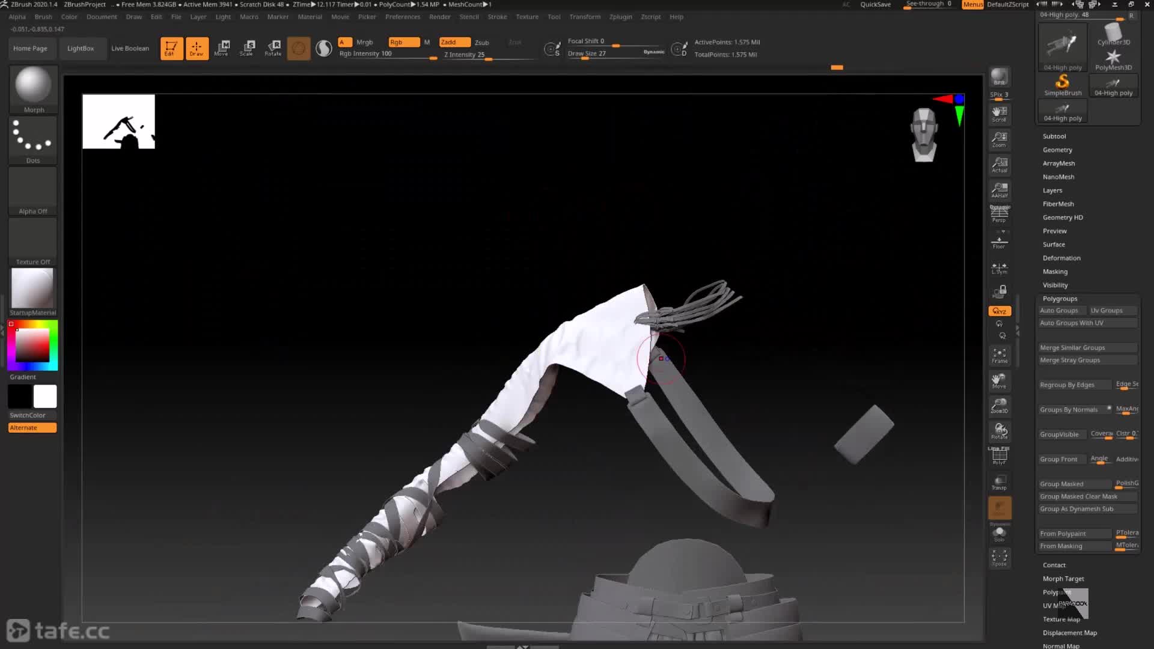Open the Transform menu
The width and height of the screenshot is (1154, 649).
[x=585, y=17]
